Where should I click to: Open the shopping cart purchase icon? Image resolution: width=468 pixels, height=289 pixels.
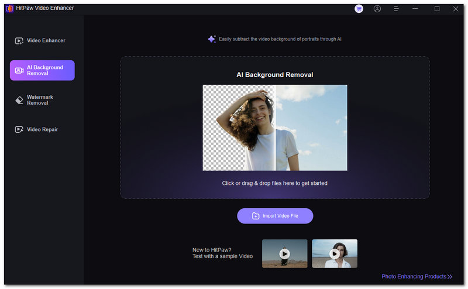click(359, 9)
